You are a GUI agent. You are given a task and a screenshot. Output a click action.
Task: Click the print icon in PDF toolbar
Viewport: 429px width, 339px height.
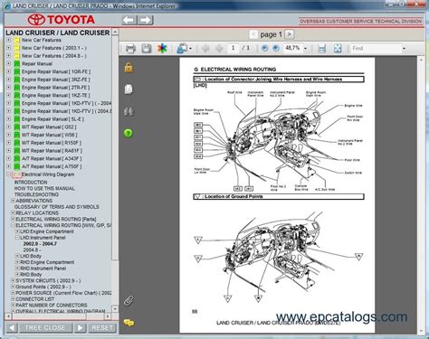[x=130, y=48]
